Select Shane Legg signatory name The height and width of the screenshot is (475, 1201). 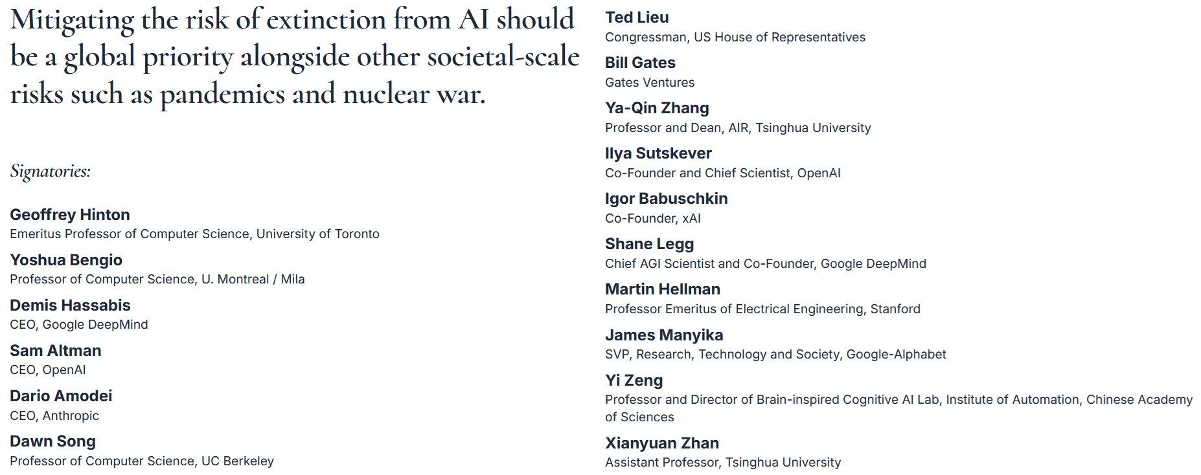(649, 244)
